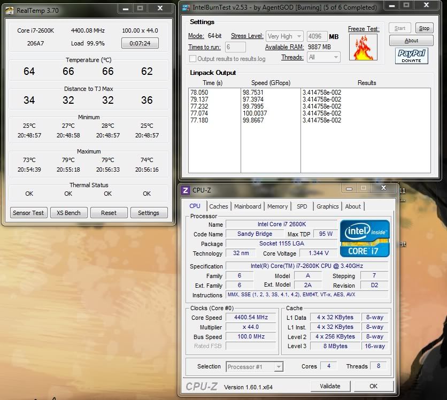The height and width of the screenshot is (400, 447).
Task: Click the CPU-Z title bar logo icon
Action: 186,190
